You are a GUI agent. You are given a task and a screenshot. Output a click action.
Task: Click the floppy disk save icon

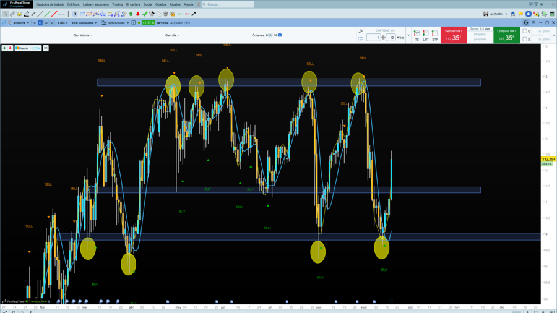[x=486, y=14]
